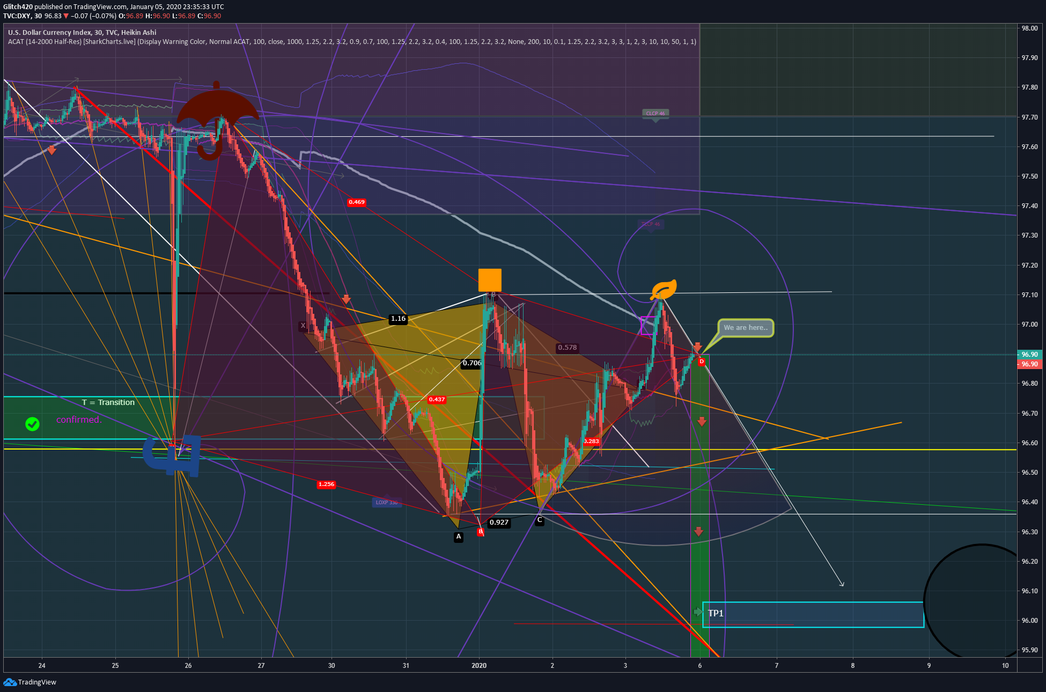The image size is (1046, 692).
Task: Select harmonic pattern point X
Action: 303,326
